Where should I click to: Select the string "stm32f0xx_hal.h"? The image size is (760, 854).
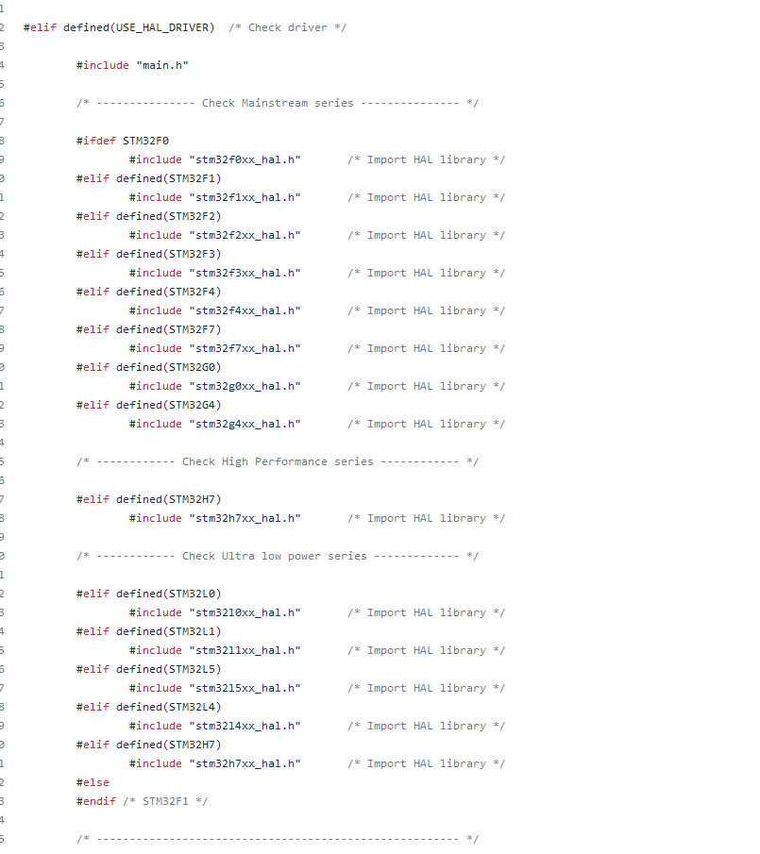pyautogui.click(x=245, y=159)
